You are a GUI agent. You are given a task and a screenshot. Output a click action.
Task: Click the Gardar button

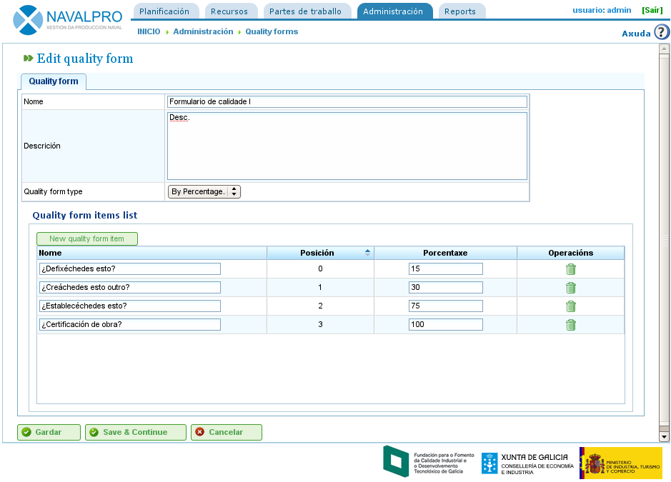point(49,432)
